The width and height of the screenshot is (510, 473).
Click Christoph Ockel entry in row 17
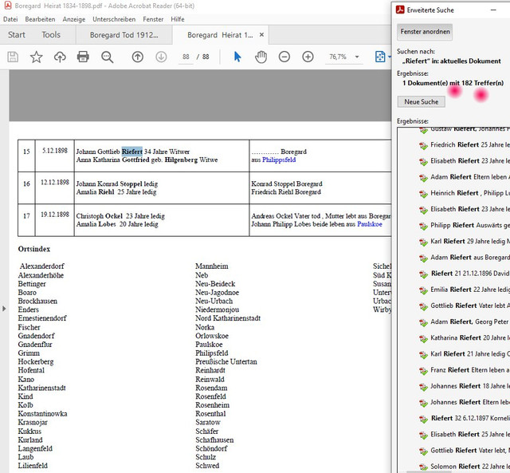120,216
